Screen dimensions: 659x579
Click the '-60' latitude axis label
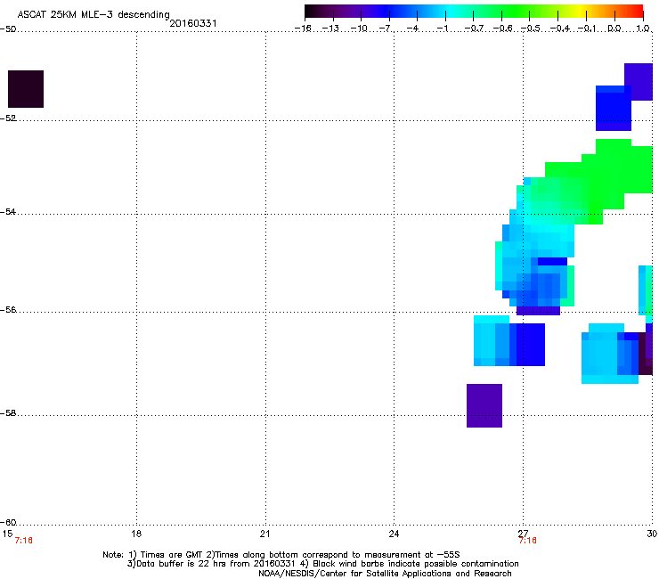[x=8, y=523]
